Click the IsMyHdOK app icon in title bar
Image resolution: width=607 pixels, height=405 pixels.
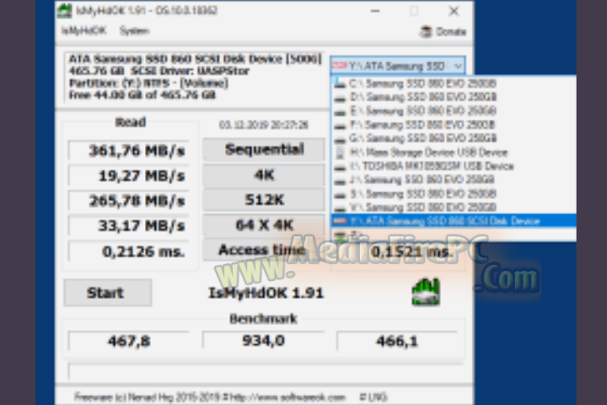pyautogui.click(x=64, y=10)
